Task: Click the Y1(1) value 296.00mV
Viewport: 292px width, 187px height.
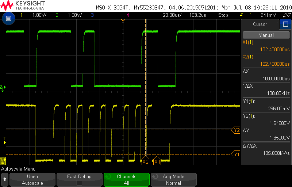Action: pyautogui.click(x=279, y=108)
